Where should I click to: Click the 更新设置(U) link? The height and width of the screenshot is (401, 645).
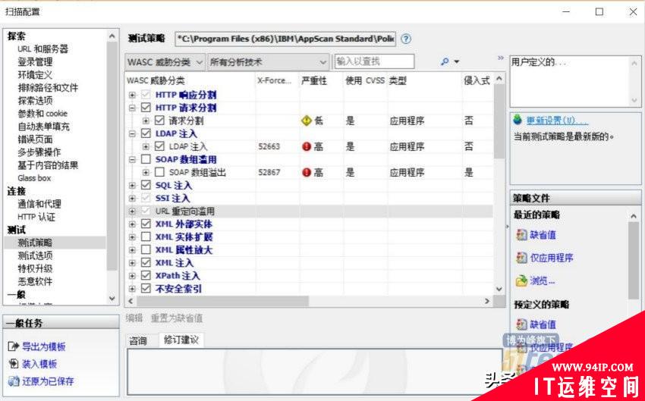coord(558,121)
